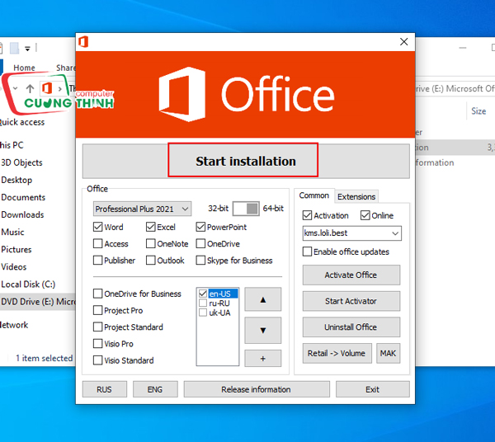495x442 pixels.
Task: Open the Share ribbon tab in Explorer
Action: click(x=66, y=68)
